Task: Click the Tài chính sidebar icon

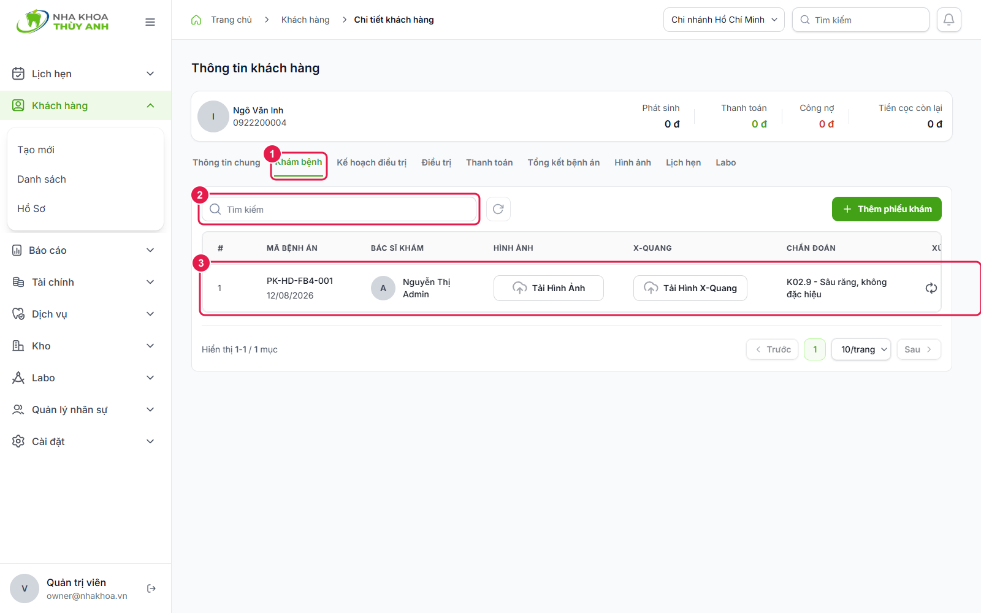Action: 18,282
